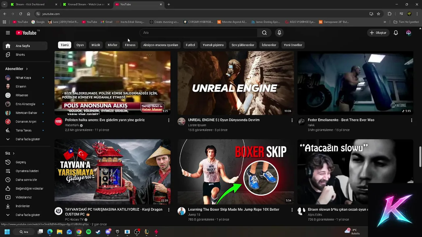Select the Aksiyon-macera oyunları chip
Image resolution: width=422 pixels, height=237 pixels.
pos(161,45)
